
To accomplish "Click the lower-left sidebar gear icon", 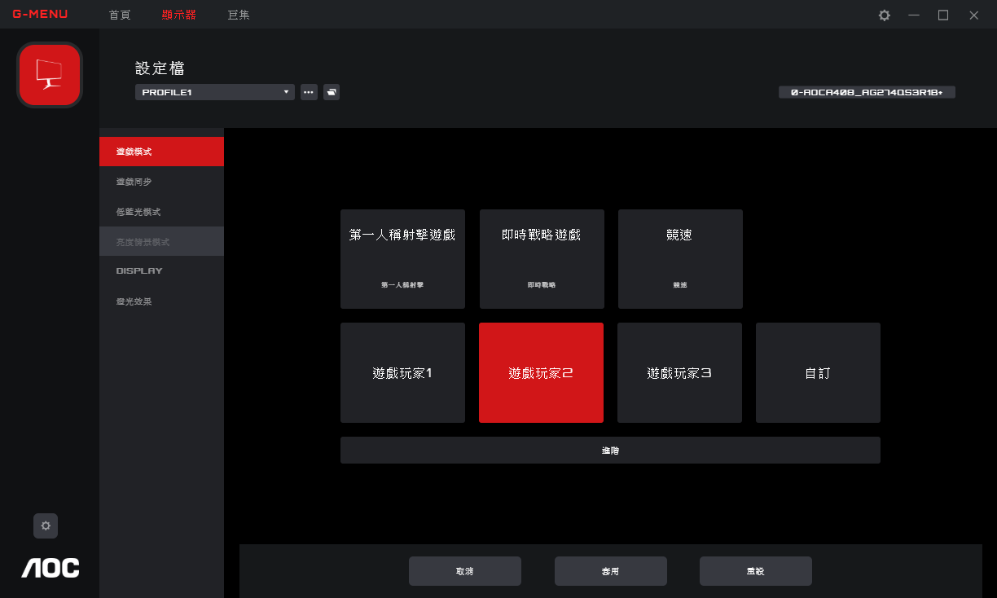I will [46, 525].
